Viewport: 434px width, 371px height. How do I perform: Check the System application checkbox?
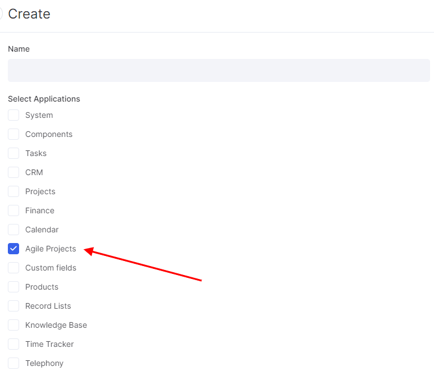[x=13, y=115]
